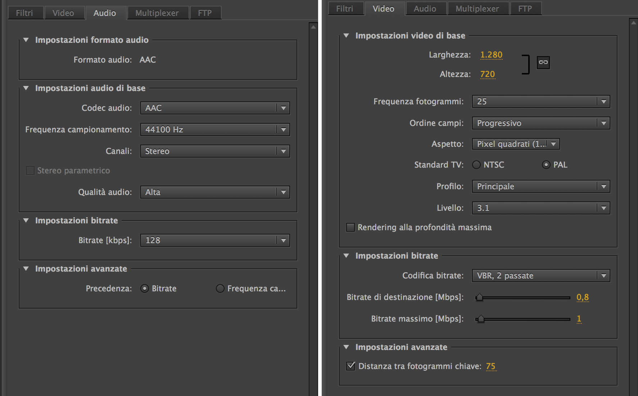This screenshot has width=638, height=396.
Task: Click the keyframe distance value 75
Action: click(490, 366)
